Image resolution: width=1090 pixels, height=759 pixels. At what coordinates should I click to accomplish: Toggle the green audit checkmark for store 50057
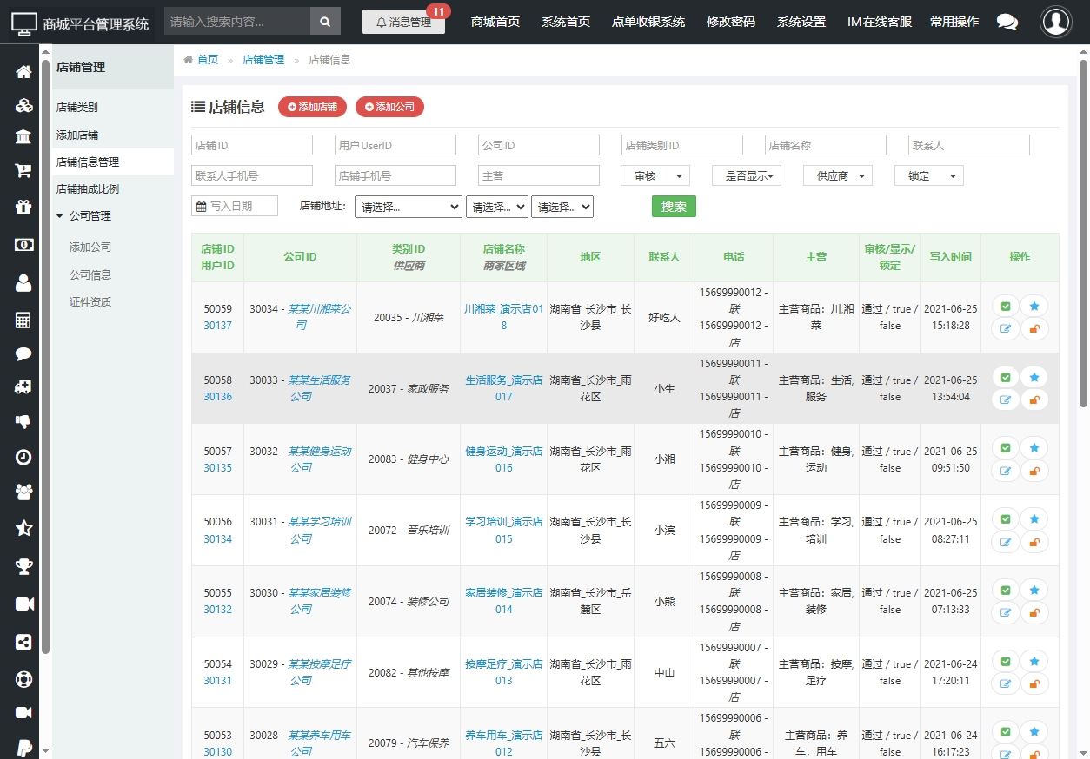tap(1006, 448)
